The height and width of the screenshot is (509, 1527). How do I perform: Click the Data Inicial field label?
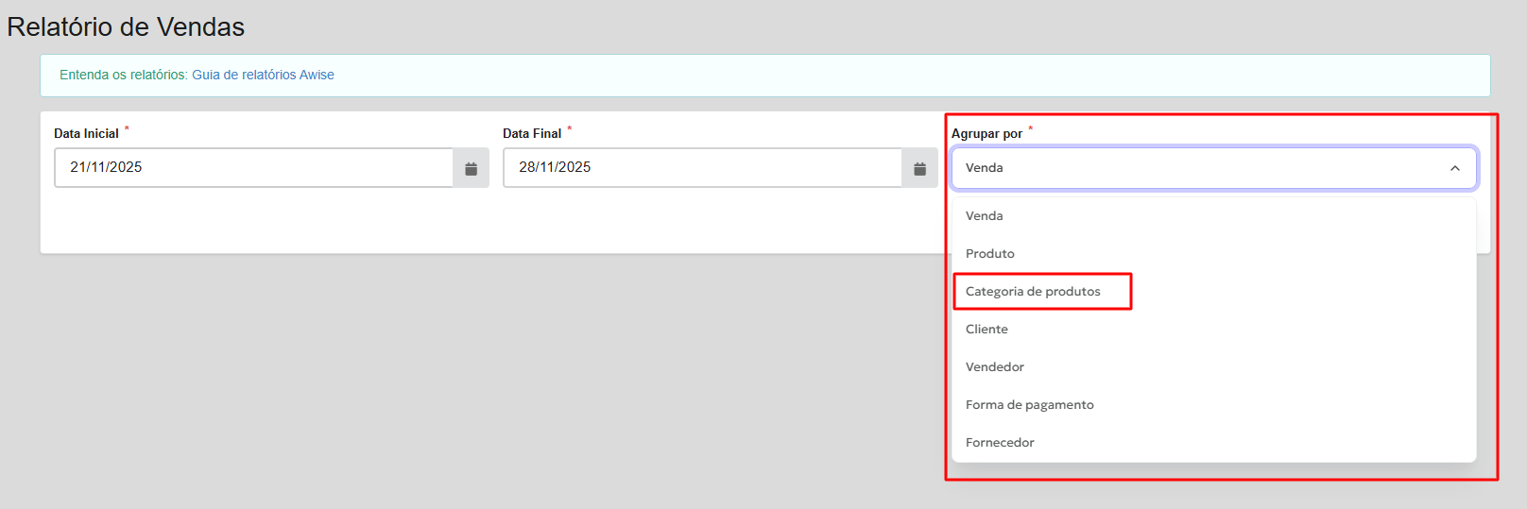pos(86,134)
